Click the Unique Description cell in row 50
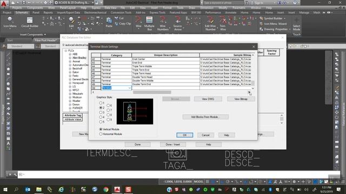The height and width of the screenshot is (194, 346). [x=165, y=88]
